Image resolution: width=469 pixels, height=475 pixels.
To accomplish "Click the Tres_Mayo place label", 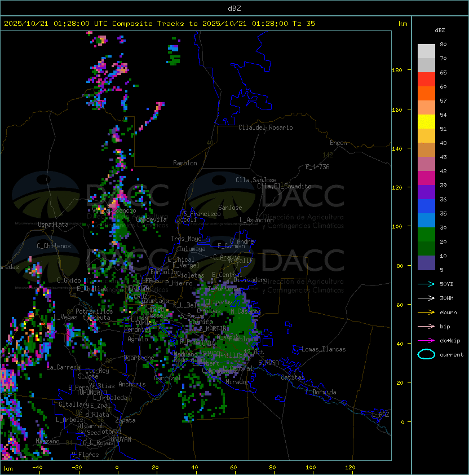I will [x=186, y=239].
